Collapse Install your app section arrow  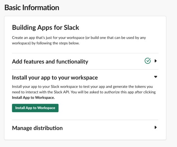click(x=156, y=77)
